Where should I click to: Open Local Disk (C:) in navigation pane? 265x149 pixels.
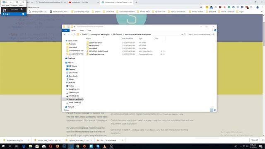point(74,89)
